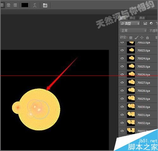
Task: Hide layer 70023.tga with its eye icon
Action: click(x=122, y=50)
